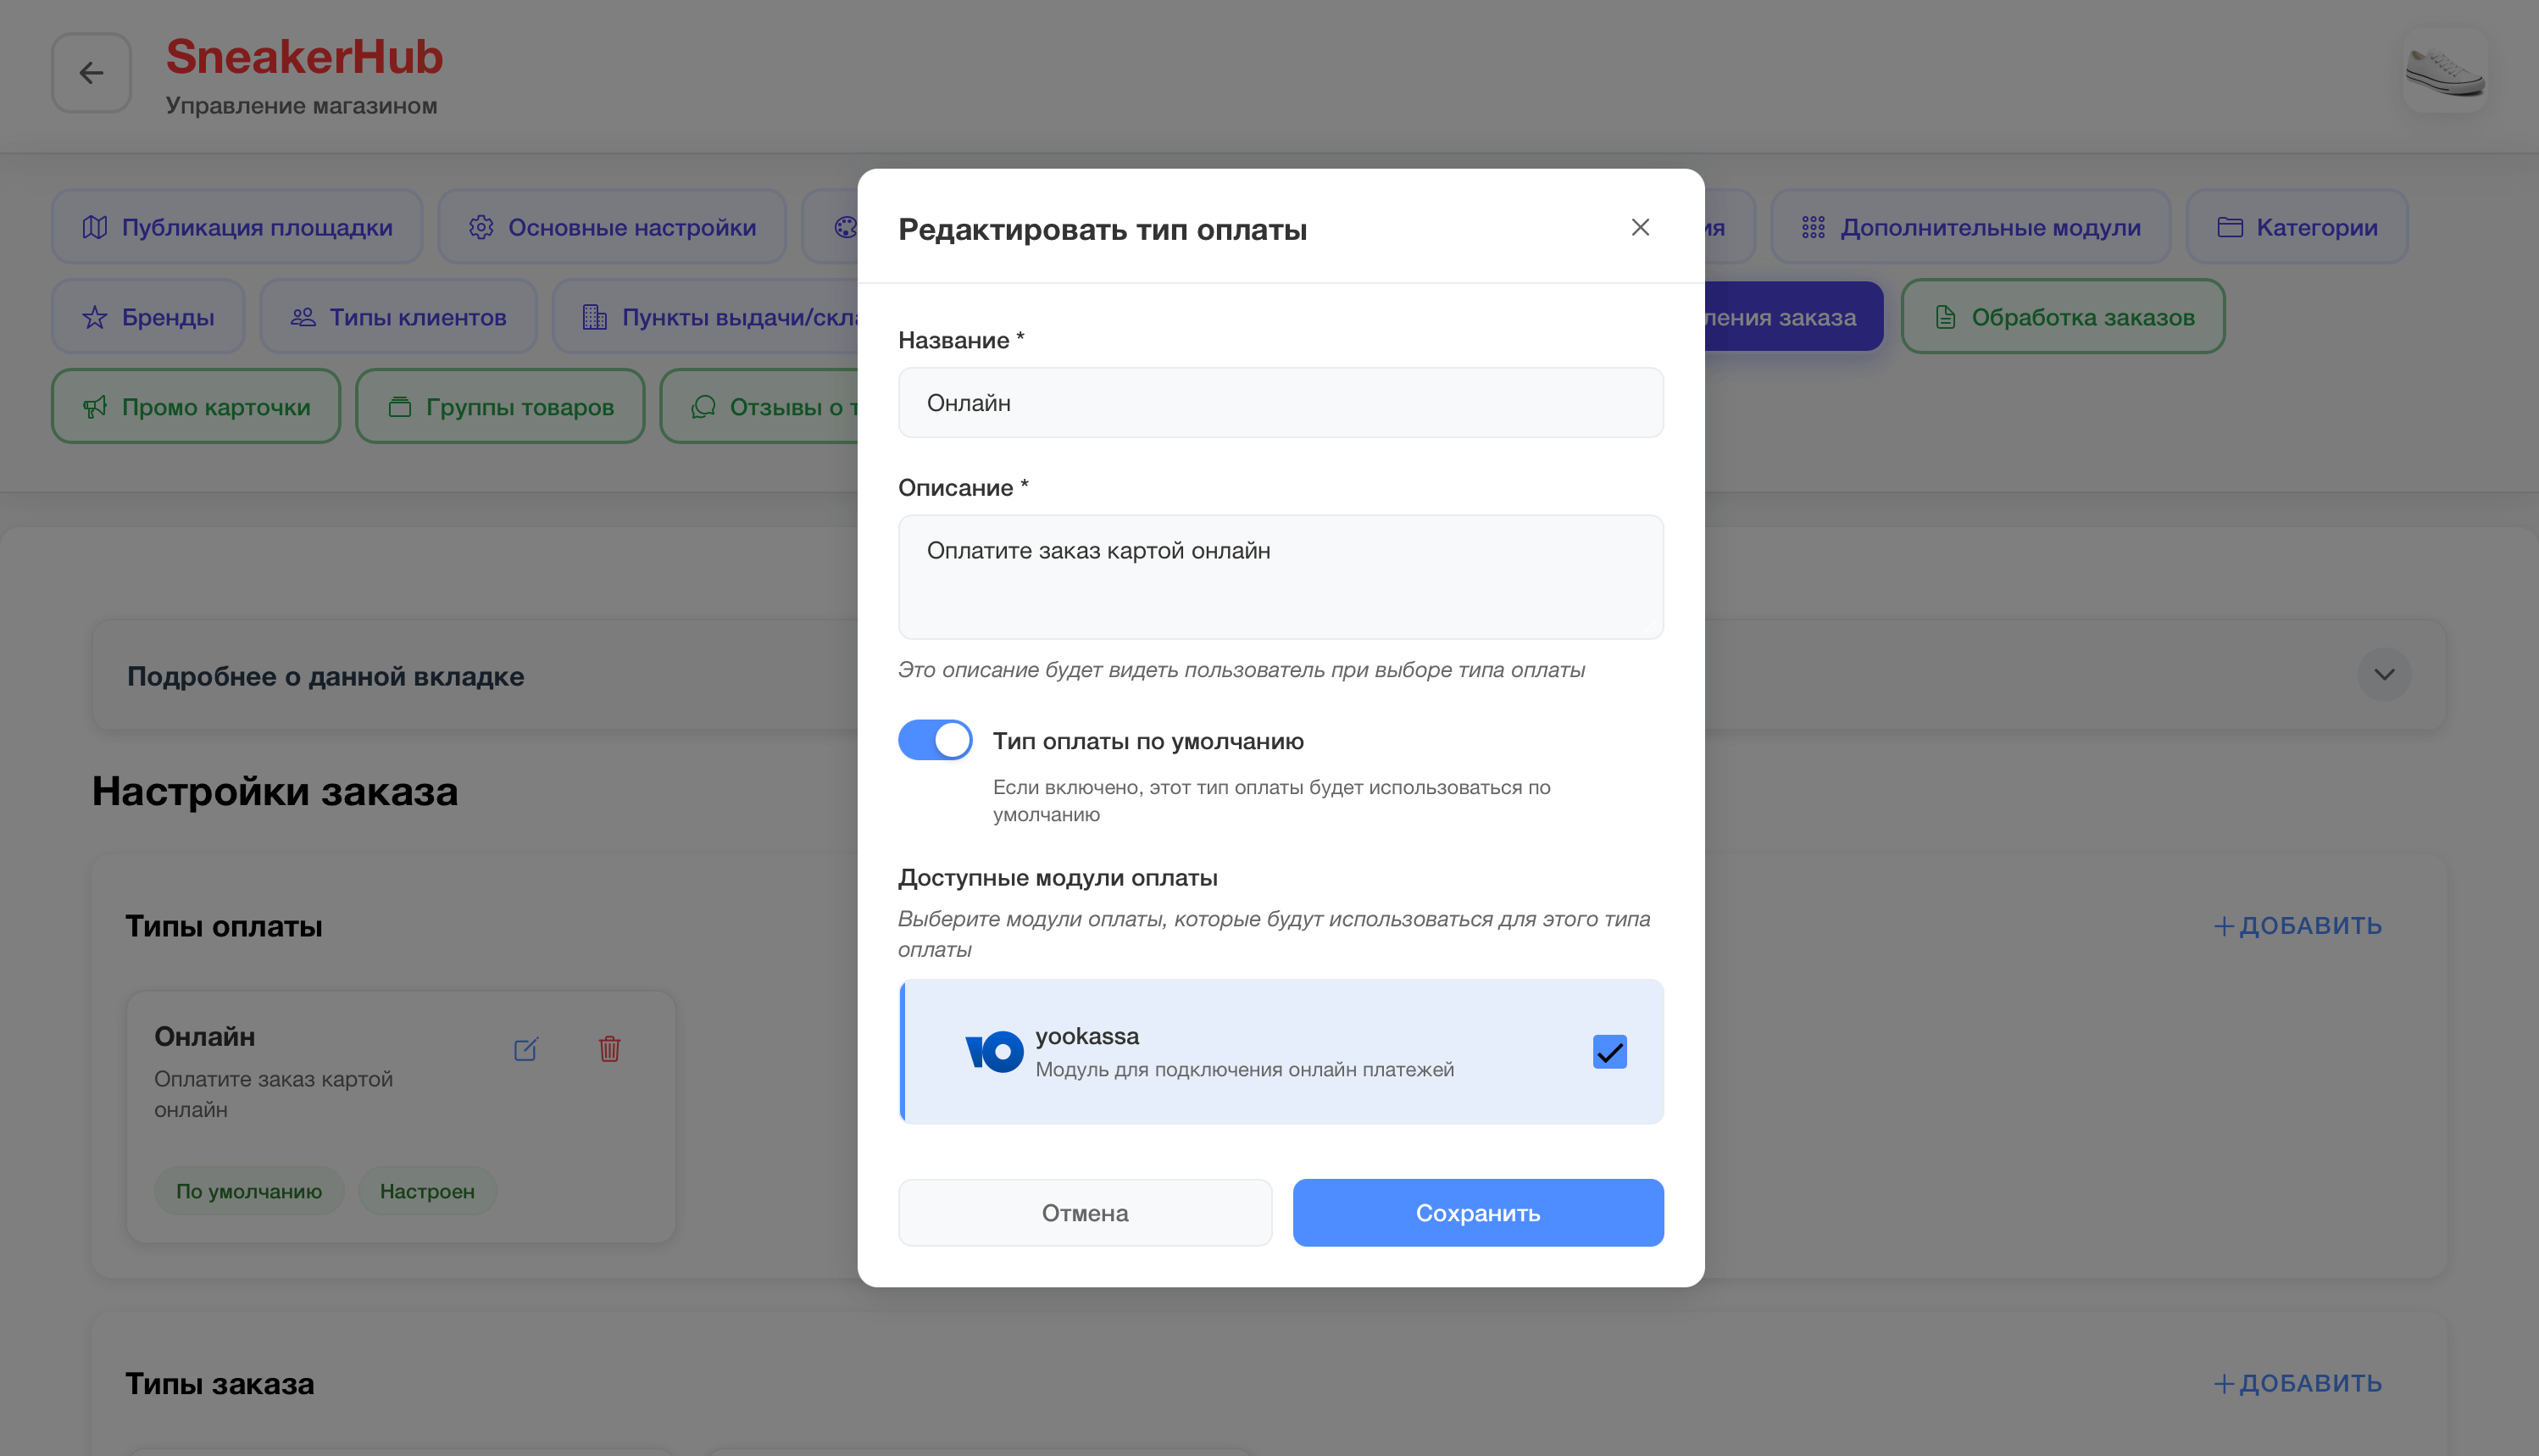Image resolution: width=2539 pixels, height=1456 pixels.
Task: Open the Обработка заказов tab
Action: click(2062, 317)
